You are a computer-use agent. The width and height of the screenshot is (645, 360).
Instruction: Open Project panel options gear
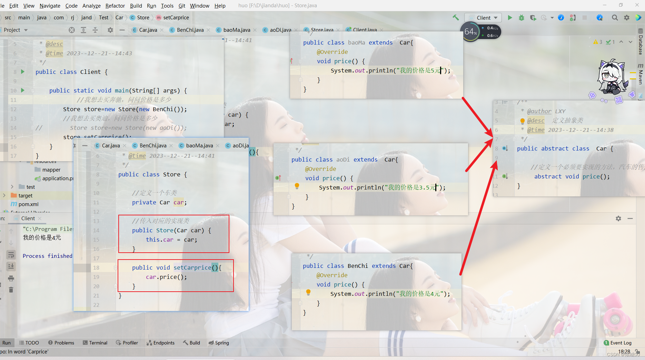point(110,30)
